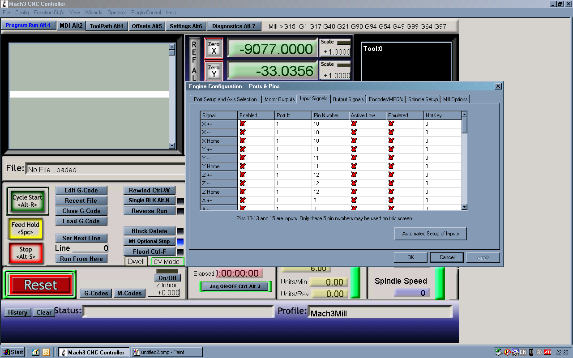573x358 pixels.
Task: Edit the Pin Number for X Home
Action: coord(330,141)
